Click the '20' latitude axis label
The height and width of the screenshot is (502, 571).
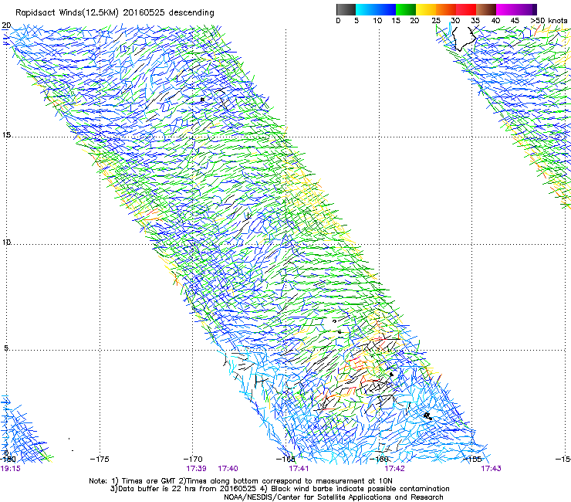click(6, 25)
